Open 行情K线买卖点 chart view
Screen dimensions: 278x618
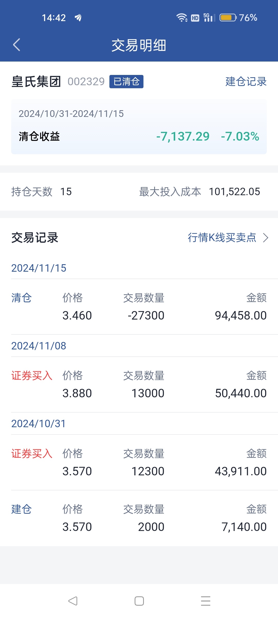(x=222, y=237)
